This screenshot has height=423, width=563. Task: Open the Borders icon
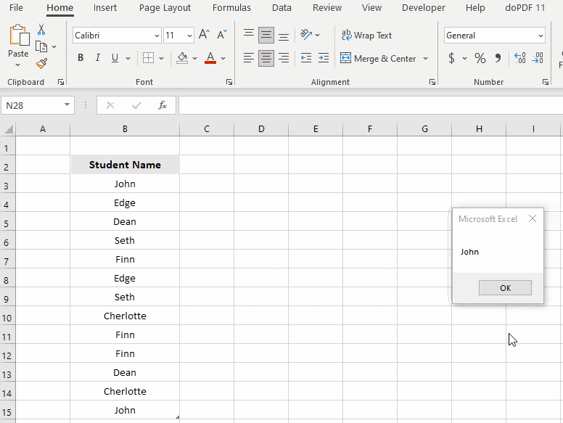click(x=148, y=58)
